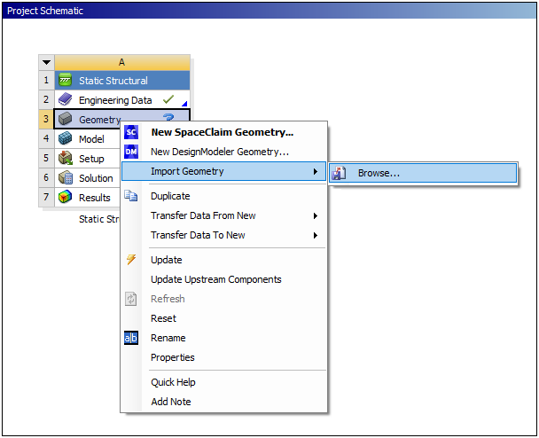
Task: Click the Geometry cell block icon
Action: (65, 119)
